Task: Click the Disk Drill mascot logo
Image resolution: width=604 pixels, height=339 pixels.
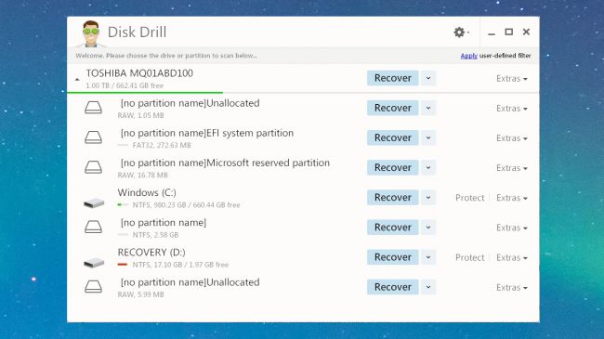Action: (x=91, y=33)
